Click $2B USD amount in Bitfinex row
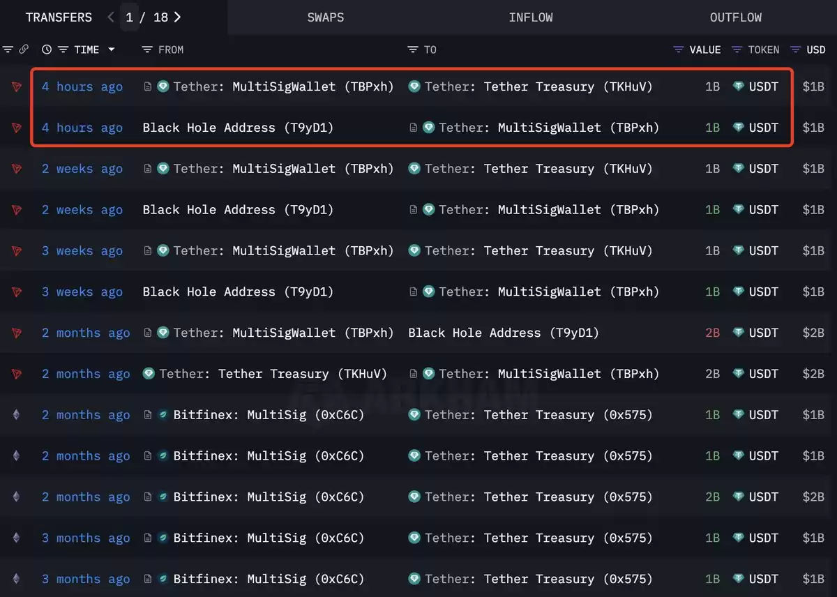Image resolution: width=837 pixels, height=597 pixels. pos(813,497)
